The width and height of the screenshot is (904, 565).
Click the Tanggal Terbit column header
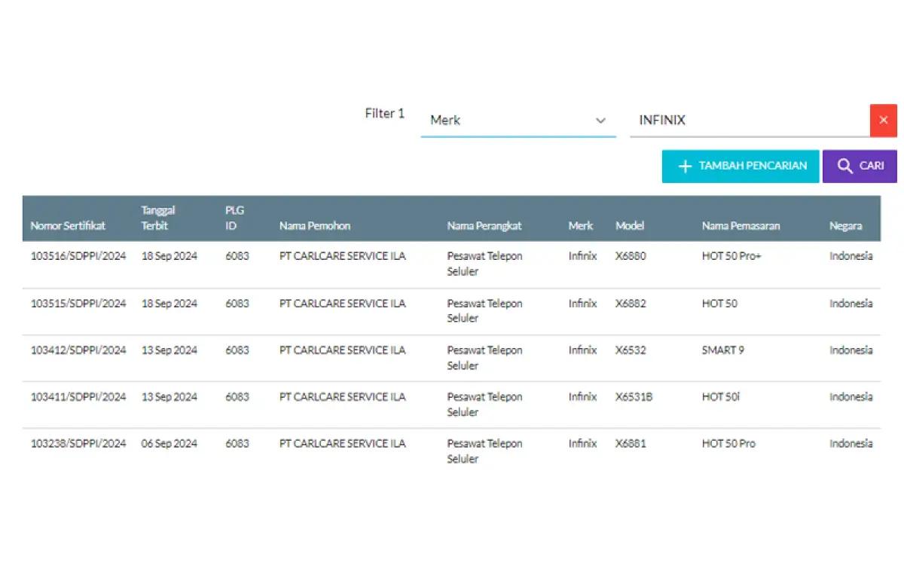(158, 218)
